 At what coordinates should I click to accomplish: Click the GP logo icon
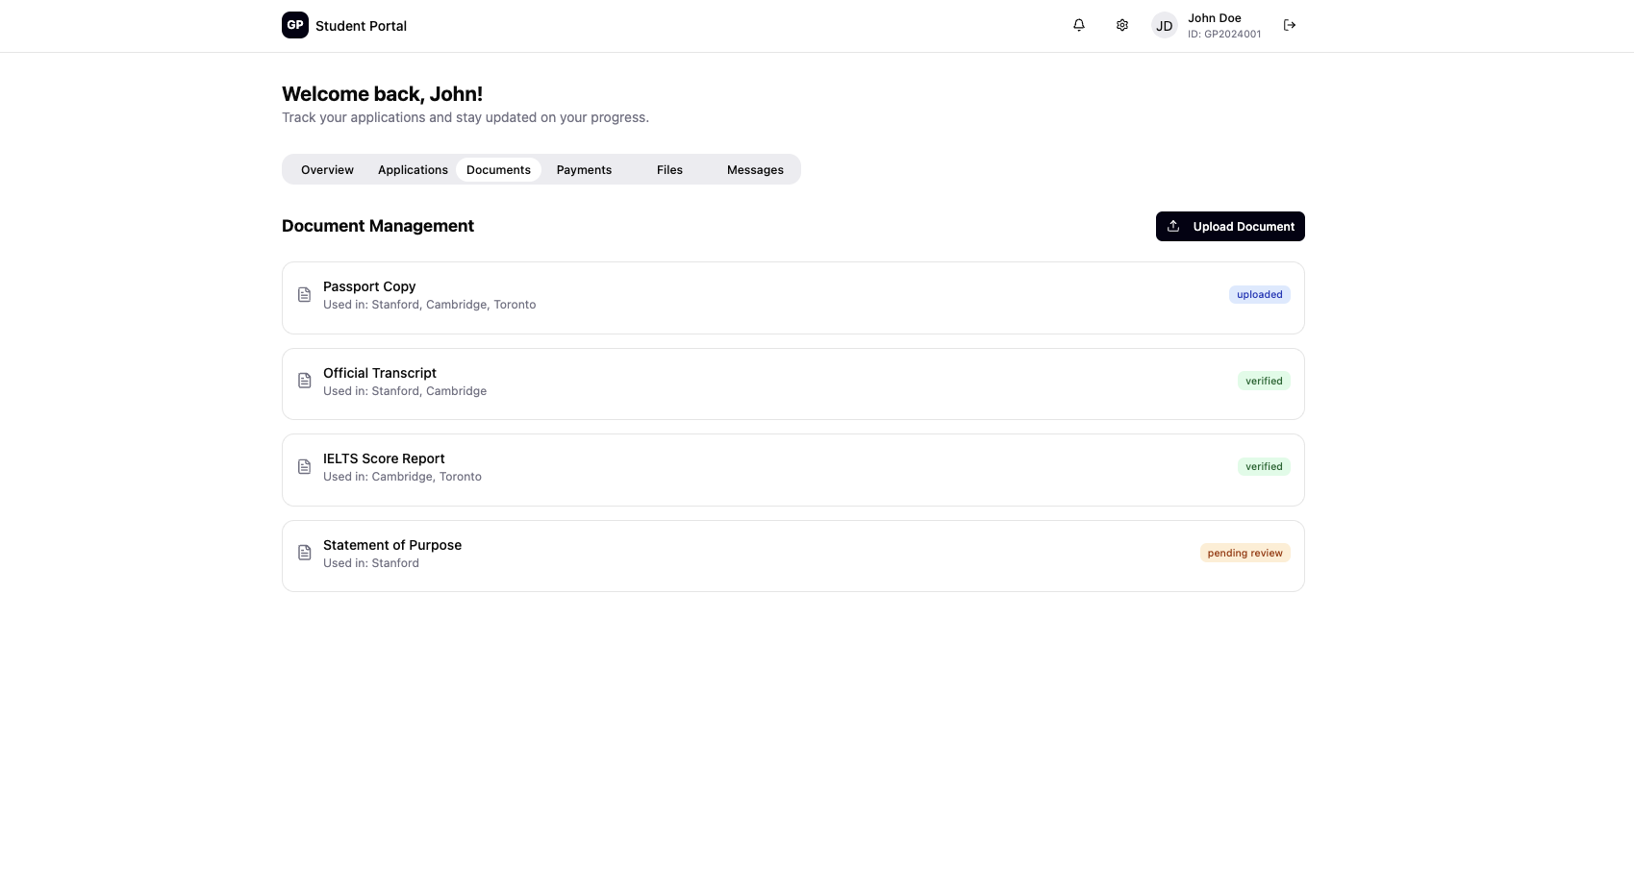(295, 25)
